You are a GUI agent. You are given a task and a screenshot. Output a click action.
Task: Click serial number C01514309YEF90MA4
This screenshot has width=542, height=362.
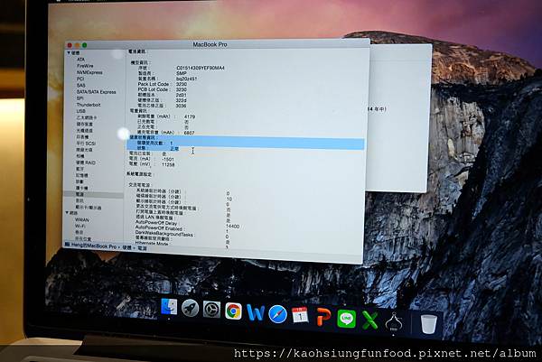(201, 68)
